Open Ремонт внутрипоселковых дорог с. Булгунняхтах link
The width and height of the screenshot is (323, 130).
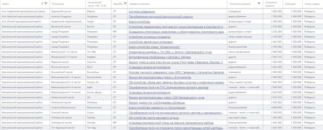tap(160, 77)
